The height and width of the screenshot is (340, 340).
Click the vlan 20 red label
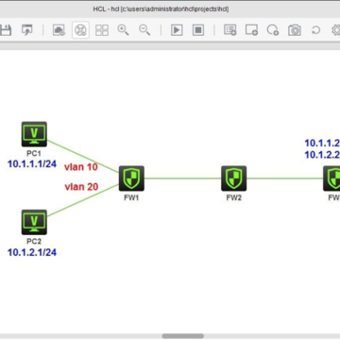[81, 187]
